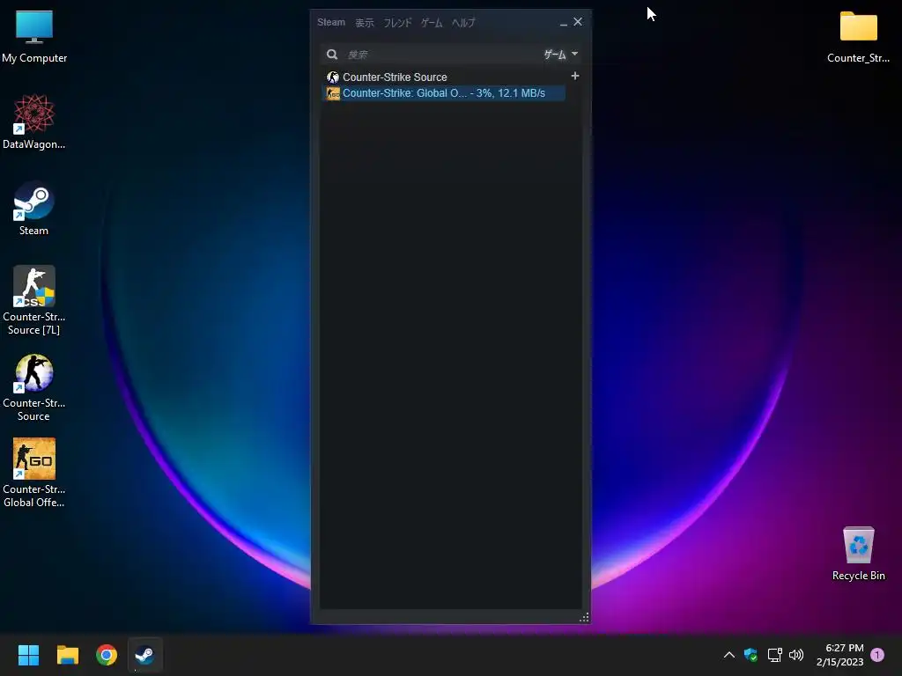Image resolution: width=902 pixels, height=676 pixels.
Task: Select the Steam desktop shortcut
Action: (34, 209)
